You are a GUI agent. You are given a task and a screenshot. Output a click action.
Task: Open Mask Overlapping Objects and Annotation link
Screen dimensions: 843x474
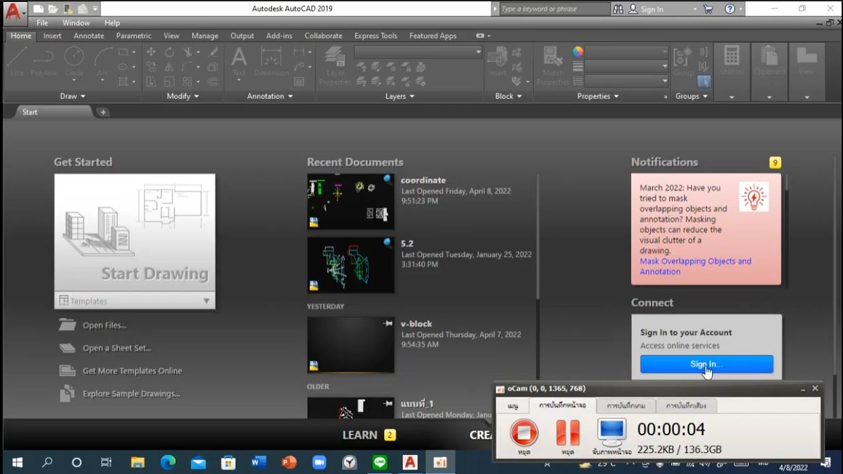coord(695,266)
